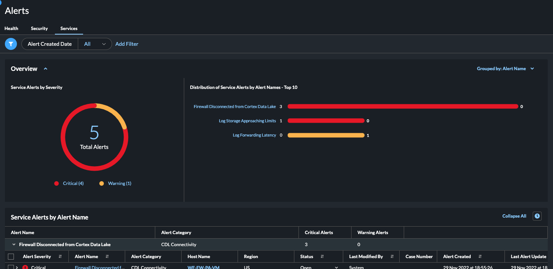
Task: Click the orange Log Forwarding Latency bar
Action: tap(326, 135)
